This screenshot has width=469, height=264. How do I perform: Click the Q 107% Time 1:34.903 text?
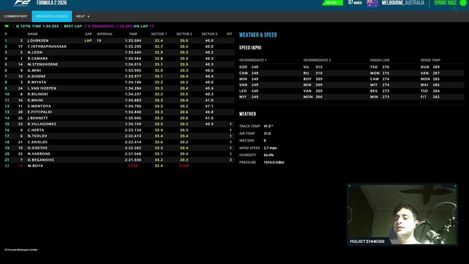(37, 26)
